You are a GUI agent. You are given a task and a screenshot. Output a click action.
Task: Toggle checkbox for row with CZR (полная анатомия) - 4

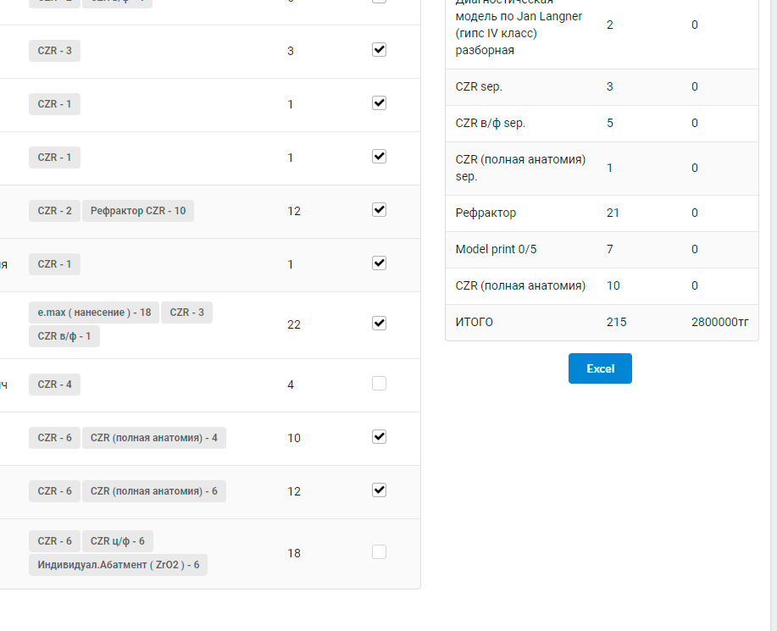(379, 437)
